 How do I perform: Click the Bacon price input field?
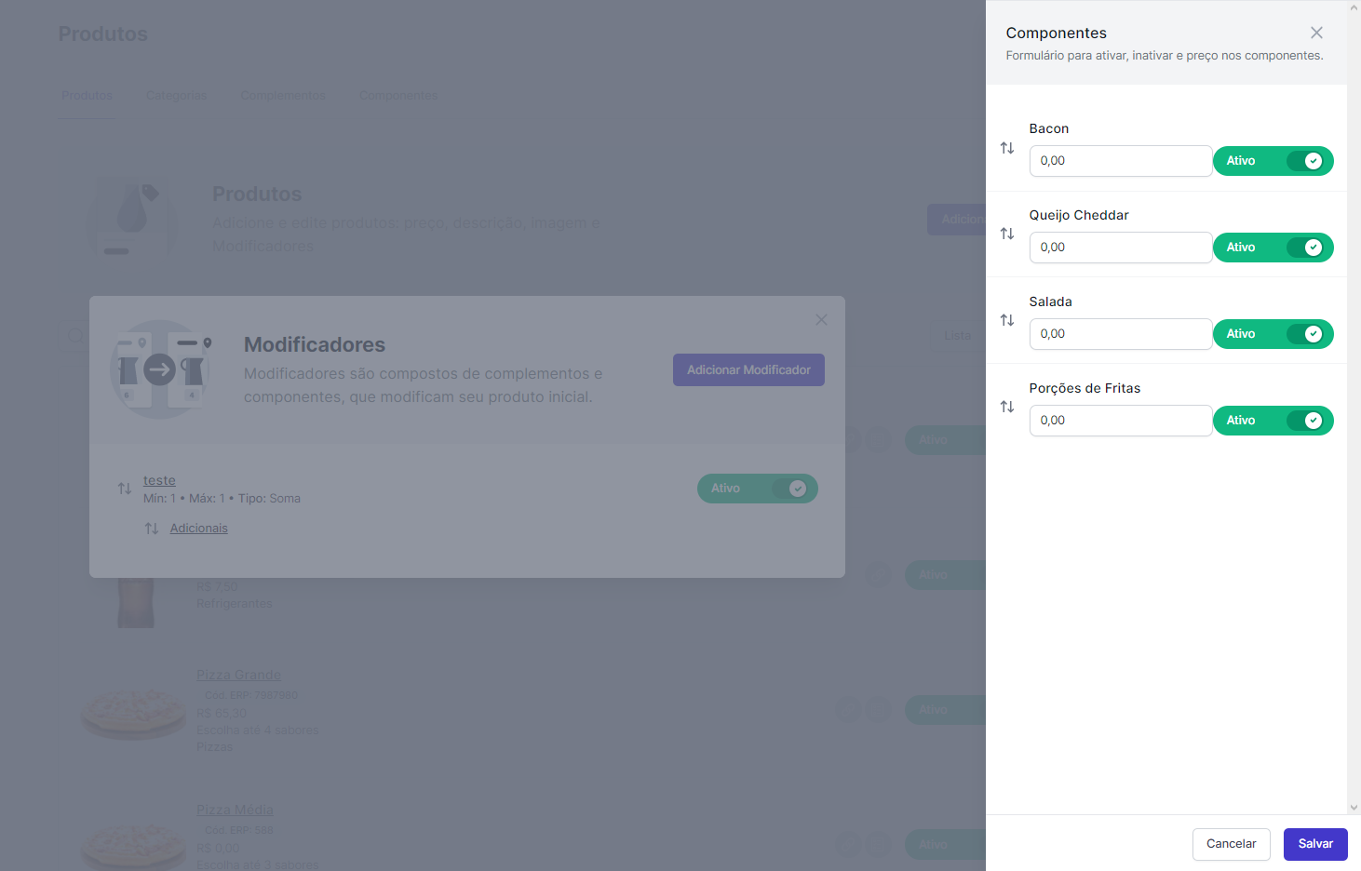pyautogui.click(x=1120, y=161)
